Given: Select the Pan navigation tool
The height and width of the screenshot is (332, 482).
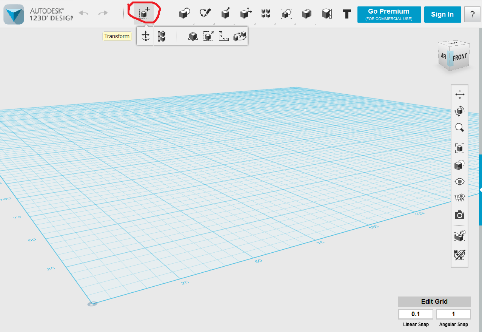Looking at the screenshot, I should pyautogui.click(x=459, y=94).
